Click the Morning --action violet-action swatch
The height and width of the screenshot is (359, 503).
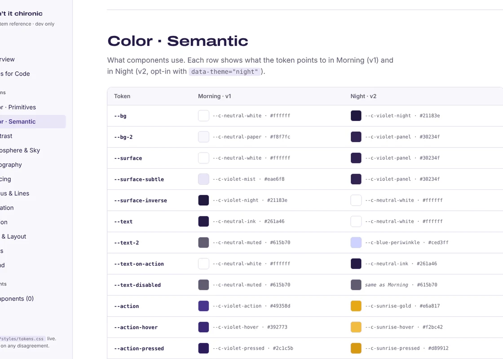(203, 306)
